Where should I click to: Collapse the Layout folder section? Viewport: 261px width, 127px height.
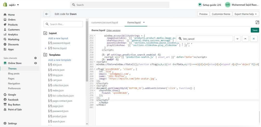45,33
